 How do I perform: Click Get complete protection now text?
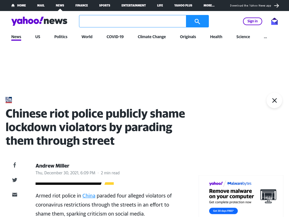230,202
